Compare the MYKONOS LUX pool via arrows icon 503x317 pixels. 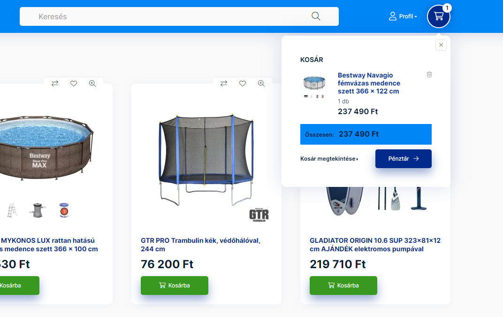tap(55, 84)
